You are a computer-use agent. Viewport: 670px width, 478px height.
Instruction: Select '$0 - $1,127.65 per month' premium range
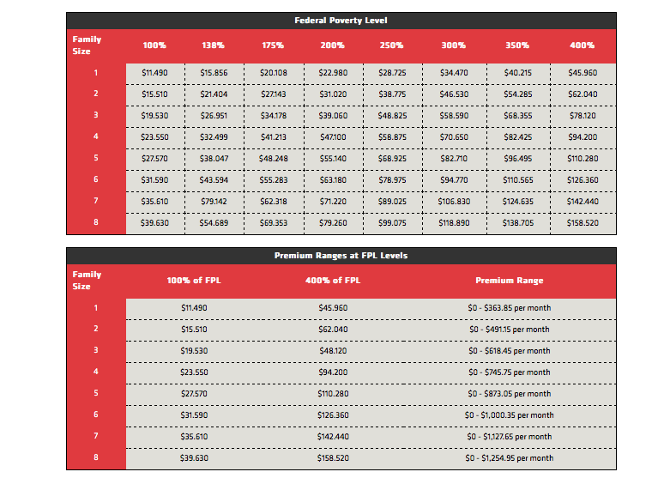[x=510, y=437]
